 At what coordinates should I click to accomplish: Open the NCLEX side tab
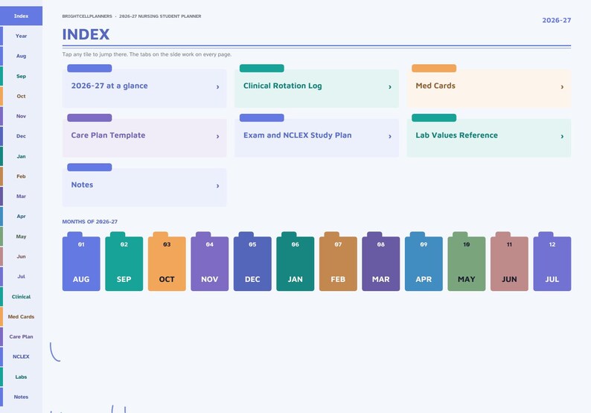point(21,356)
